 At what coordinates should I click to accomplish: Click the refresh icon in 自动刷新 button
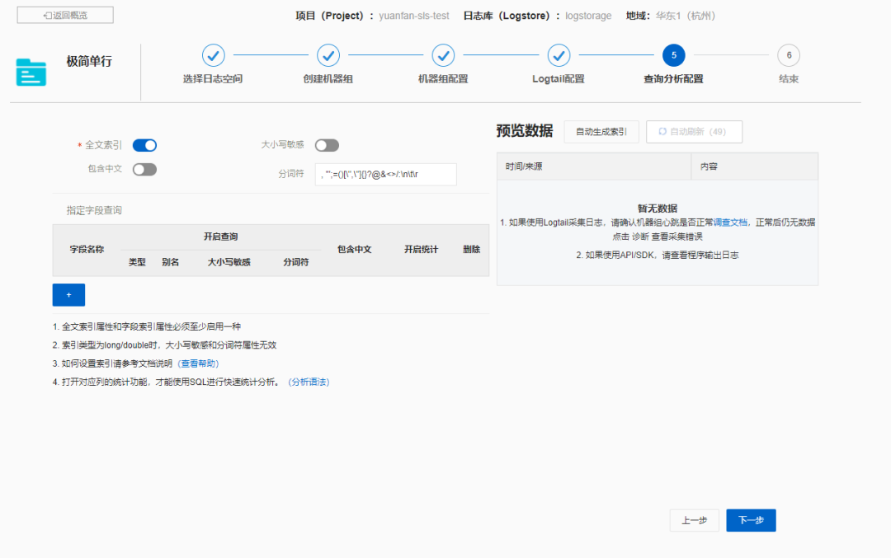click(x=662, y=132)
